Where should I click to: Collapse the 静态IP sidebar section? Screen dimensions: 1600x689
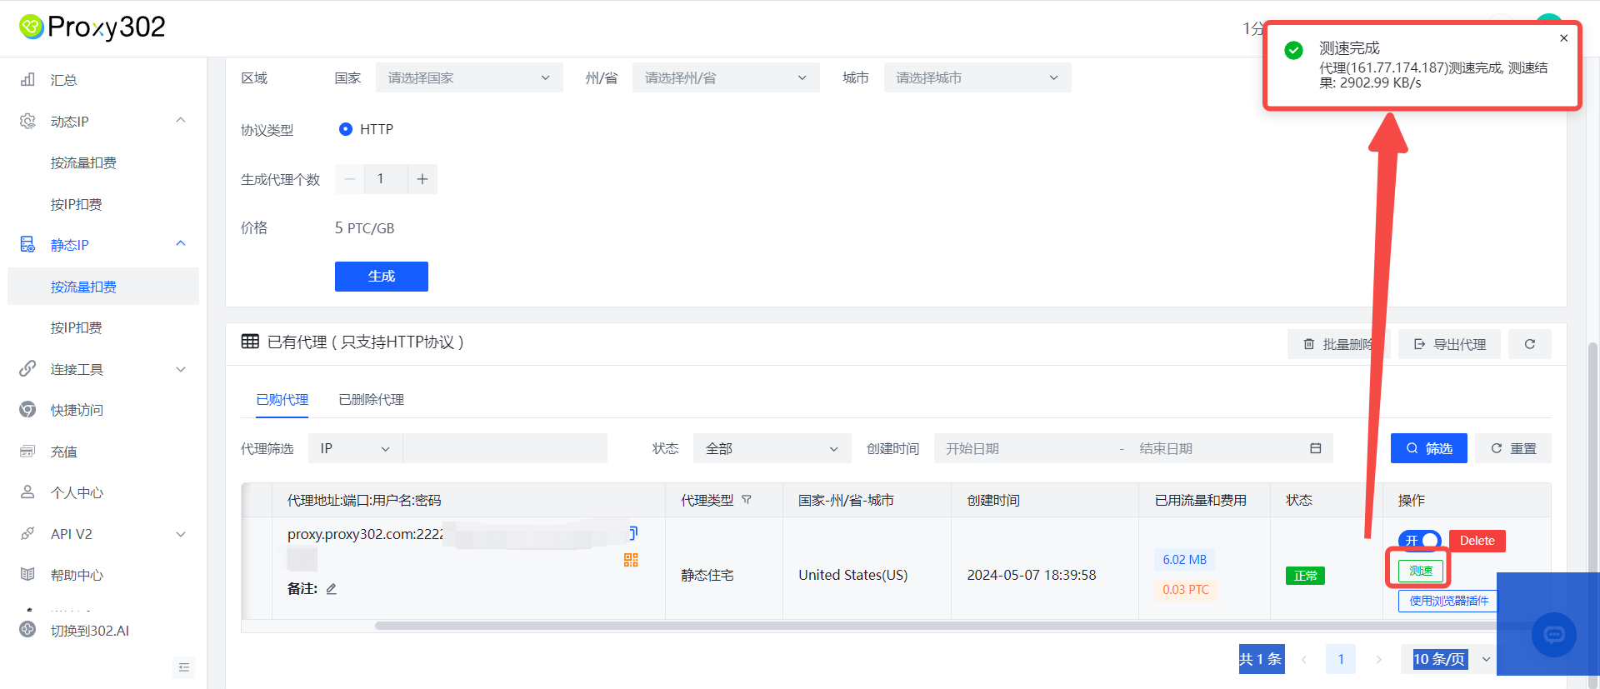coord(181,244)
